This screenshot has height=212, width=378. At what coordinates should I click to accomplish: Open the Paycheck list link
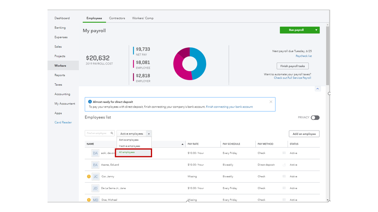(x=303, y=56)
